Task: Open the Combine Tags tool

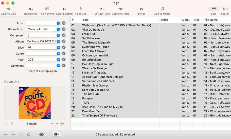Action: pos(120,9)
